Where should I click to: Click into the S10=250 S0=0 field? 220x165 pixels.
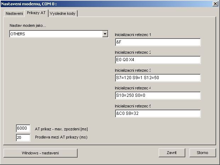click(158, 95)
